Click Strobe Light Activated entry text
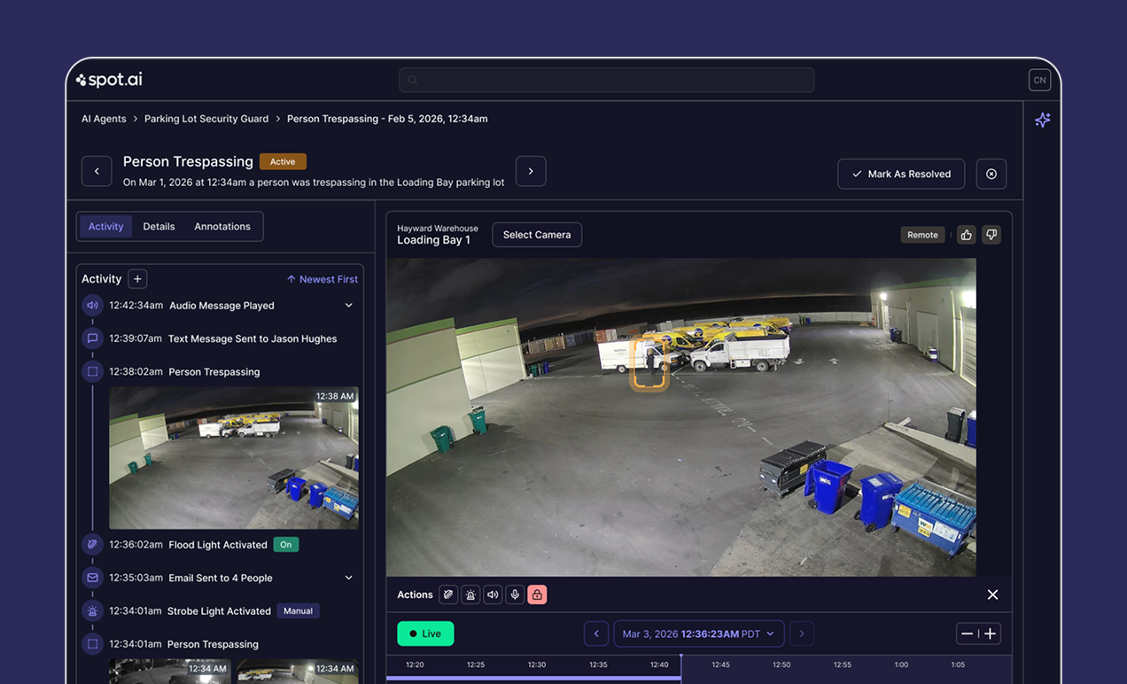 pyautogui.click(x=220, y=611)
